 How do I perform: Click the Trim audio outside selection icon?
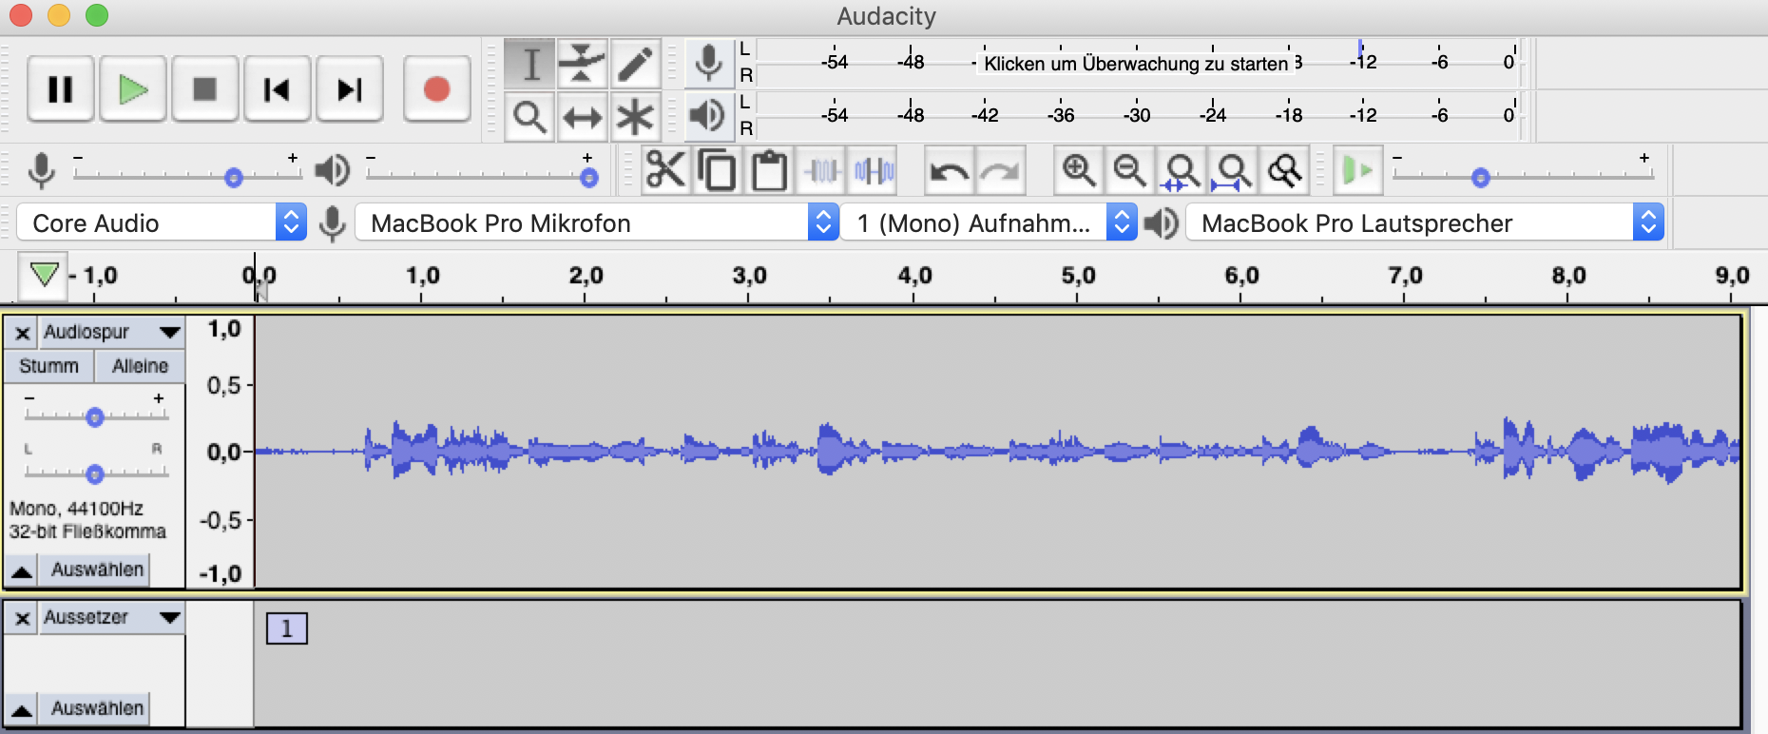(822, 171)
